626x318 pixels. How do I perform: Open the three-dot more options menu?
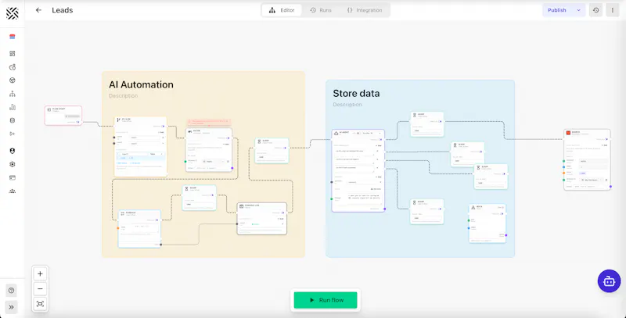[613, 10]
